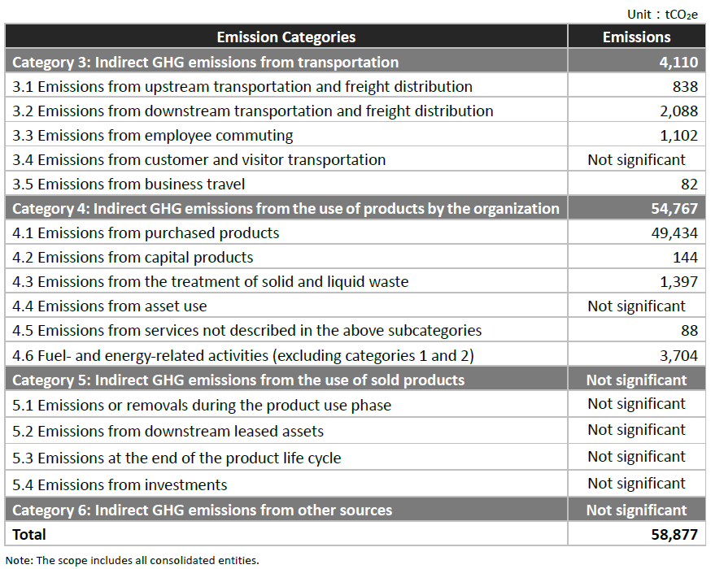Click the Emissions column header
The height and width of the screenshot is (569, 711).
(636, 37)
